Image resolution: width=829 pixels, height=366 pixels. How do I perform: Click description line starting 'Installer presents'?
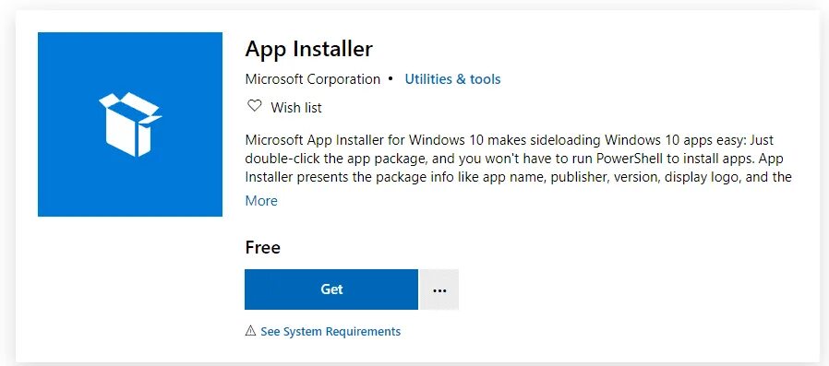click(518, 177)
